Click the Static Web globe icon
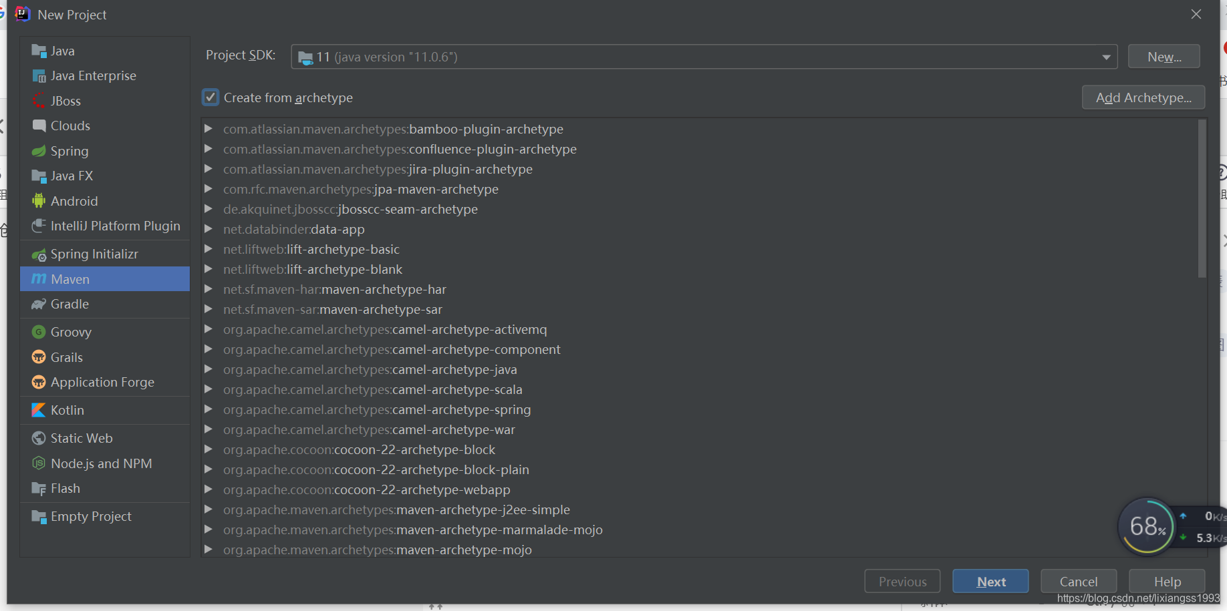 click(39, 438)
